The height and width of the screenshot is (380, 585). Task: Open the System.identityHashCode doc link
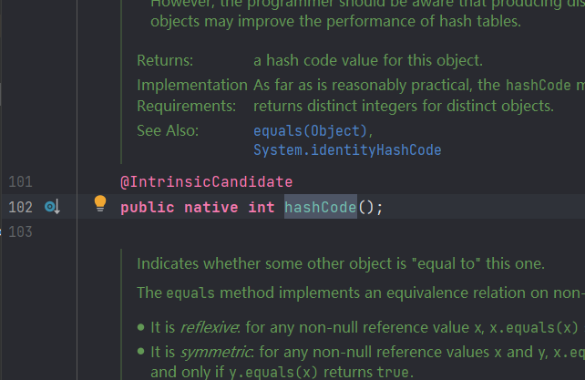click(x=348, y=149)
